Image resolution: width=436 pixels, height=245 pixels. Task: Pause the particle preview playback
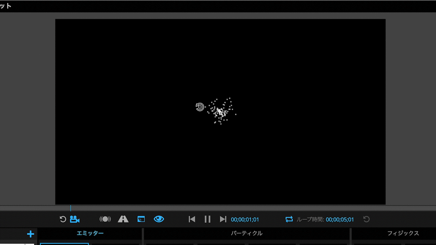[x=207, y=219]
